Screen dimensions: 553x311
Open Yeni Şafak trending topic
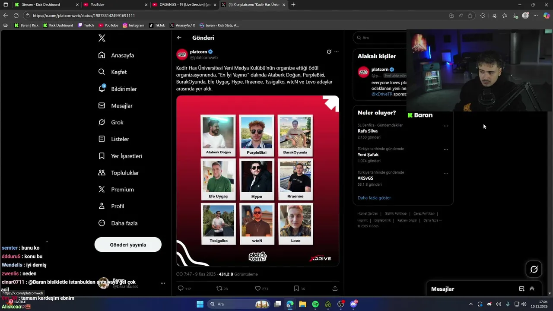point(368,155)
